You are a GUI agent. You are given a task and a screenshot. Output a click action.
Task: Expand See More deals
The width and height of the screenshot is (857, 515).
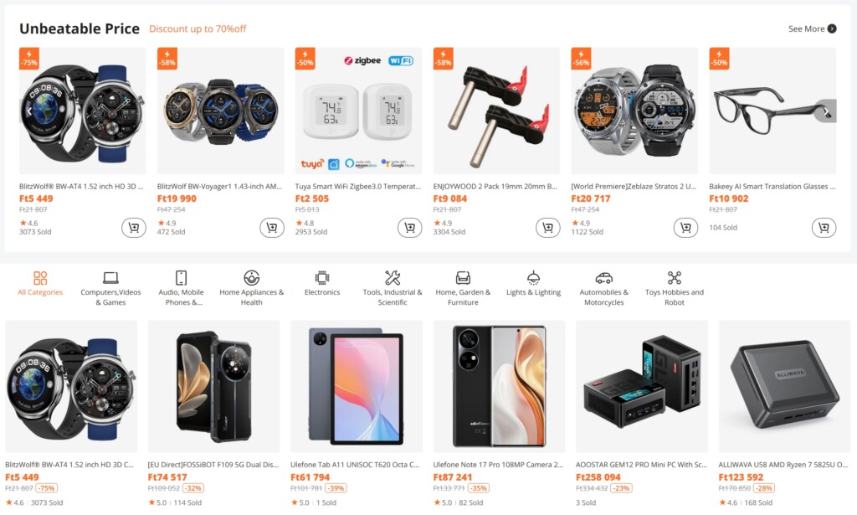pos(812,28)
